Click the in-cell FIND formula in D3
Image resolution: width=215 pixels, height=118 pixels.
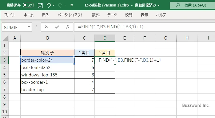(x=128, y=60)
